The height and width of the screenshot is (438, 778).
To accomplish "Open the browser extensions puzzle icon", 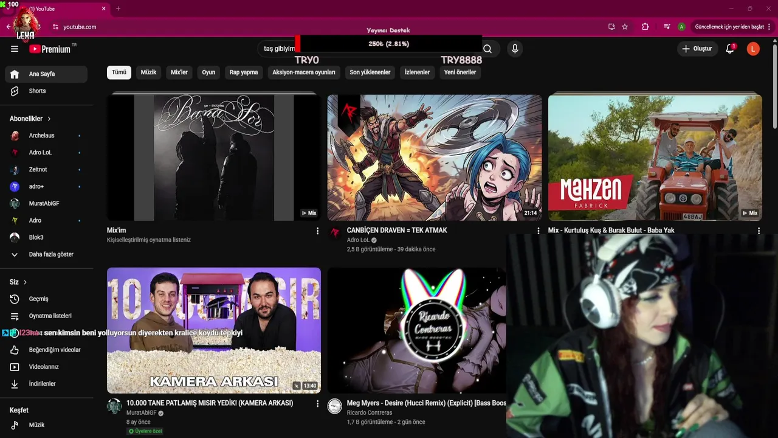I will pyautogui.click(x=645, y=27).
